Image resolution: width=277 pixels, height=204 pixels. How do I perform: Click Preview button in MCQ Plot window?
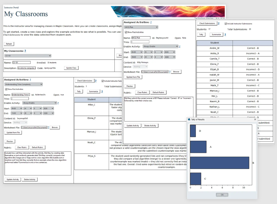click(x=130, y=86)
